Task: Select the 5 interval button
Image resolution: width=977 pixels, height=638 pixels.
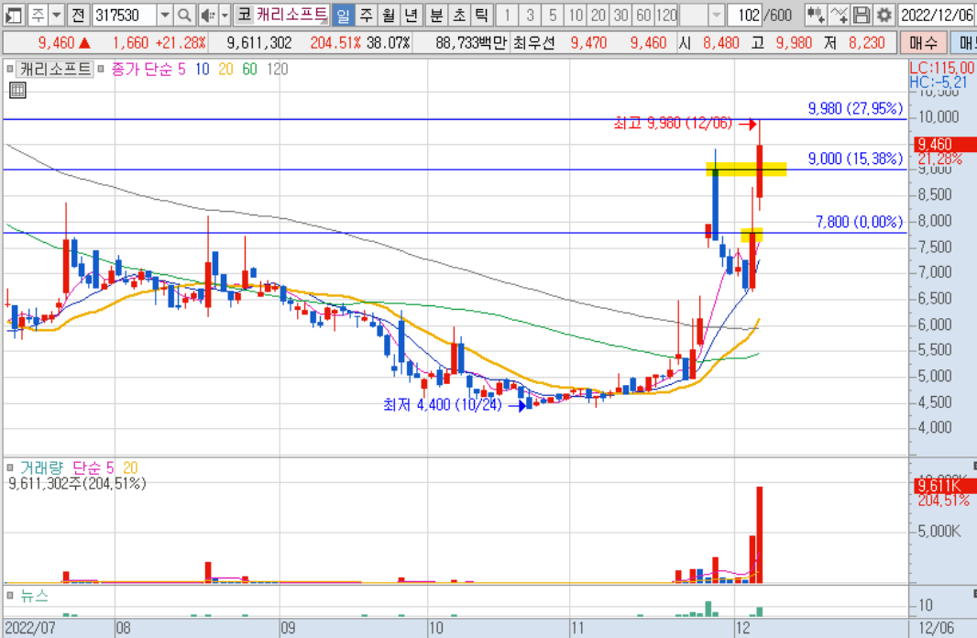Action: [552, 15]
